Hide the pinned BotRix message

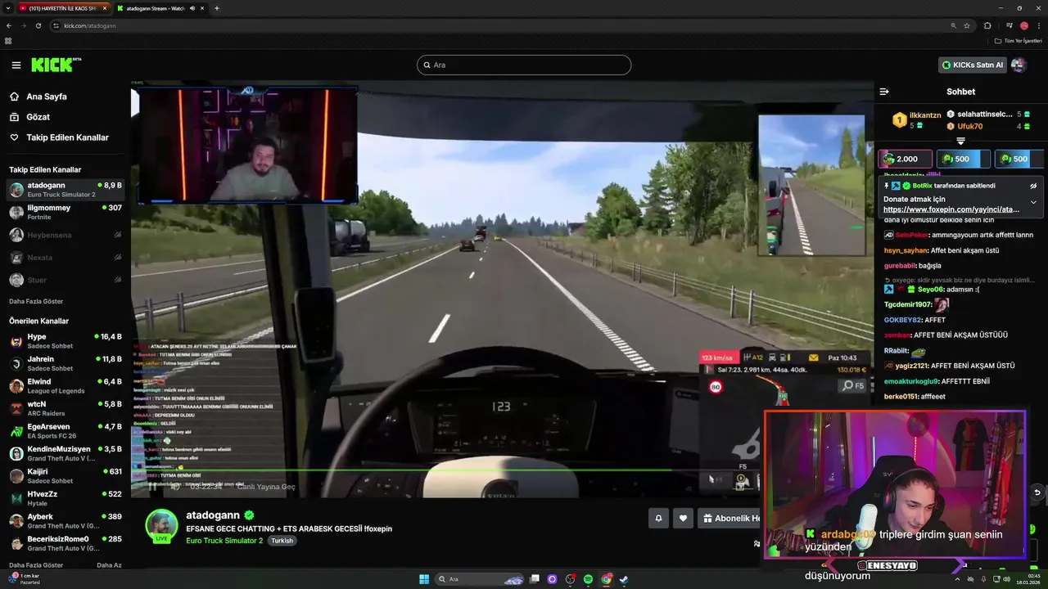coord(1033,186)
